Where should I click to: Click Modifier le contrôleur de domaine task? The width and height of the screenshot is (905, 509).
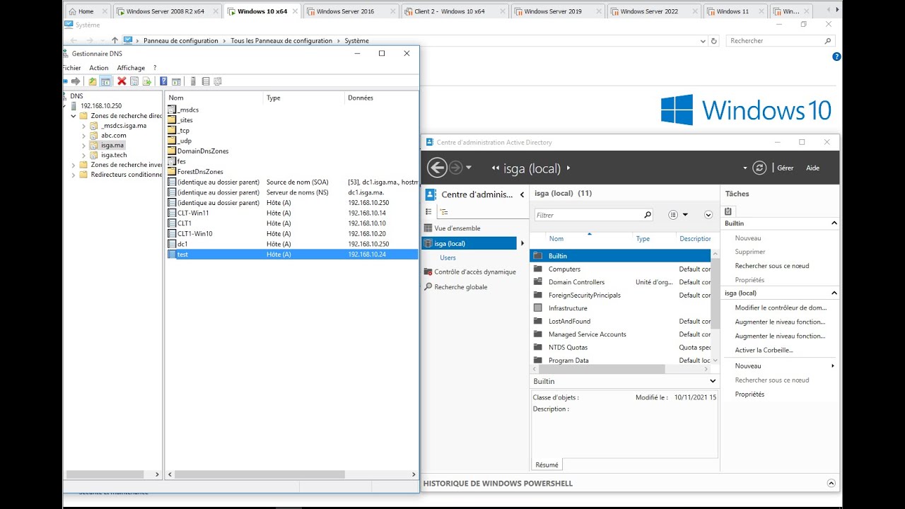coord(781,308)
